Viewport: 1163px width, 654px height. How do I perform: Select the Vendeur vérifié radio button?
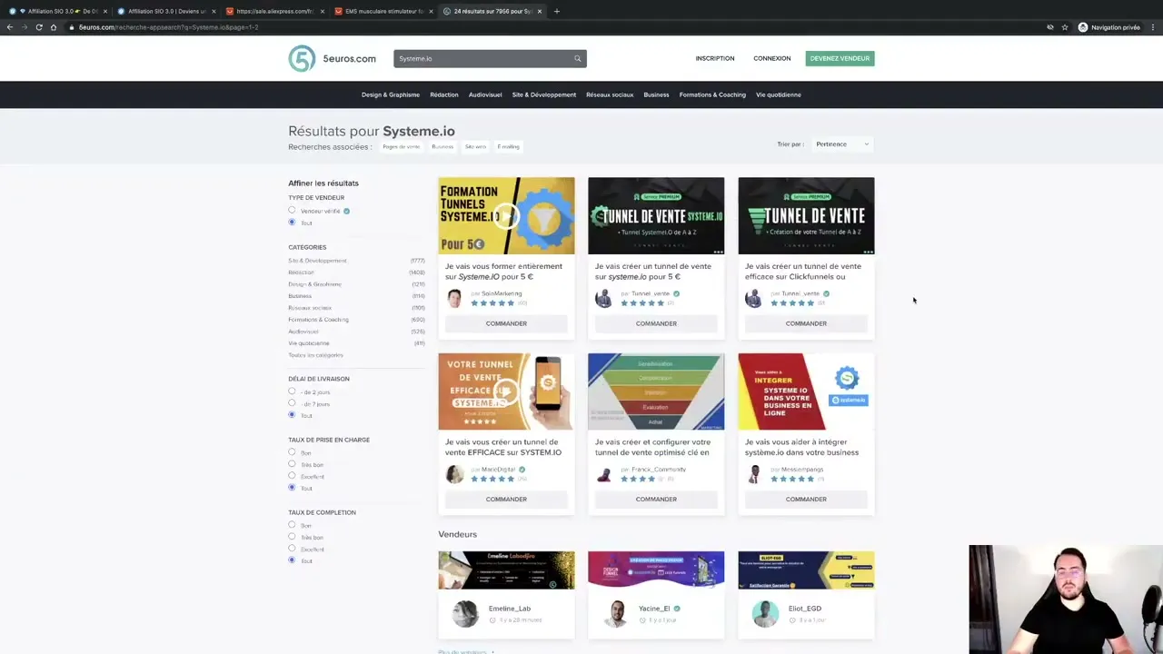pyautogui.click(x=292, y=210)
